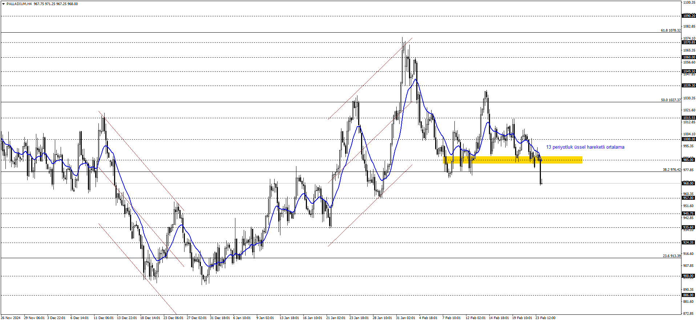
Task: Click the 900.00 horizontal line price tag
Action: [689, 276]
